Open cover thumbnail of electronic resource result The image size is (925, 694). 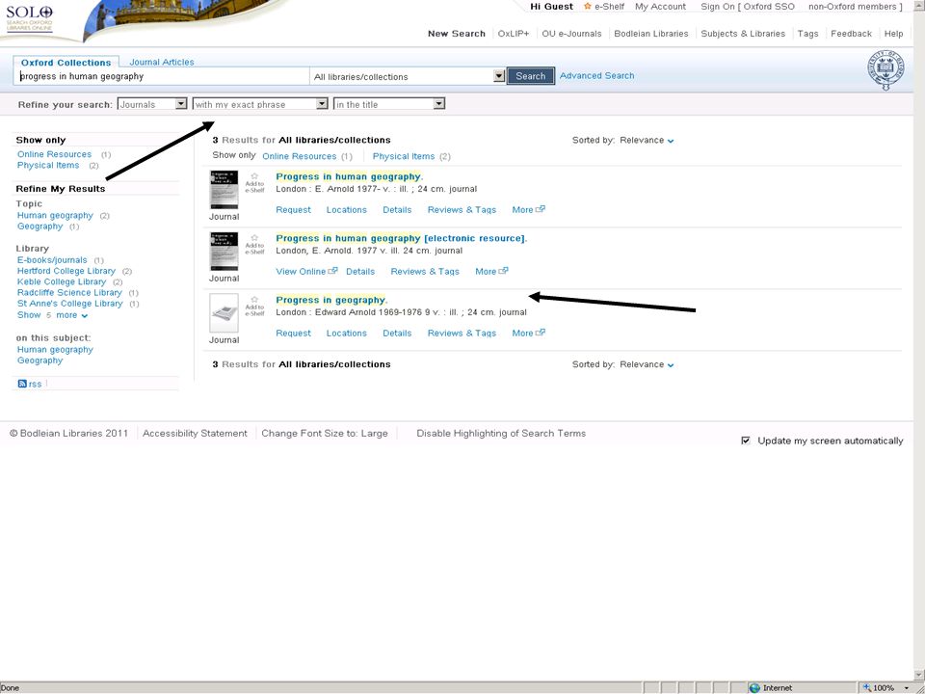coord(225,252)
